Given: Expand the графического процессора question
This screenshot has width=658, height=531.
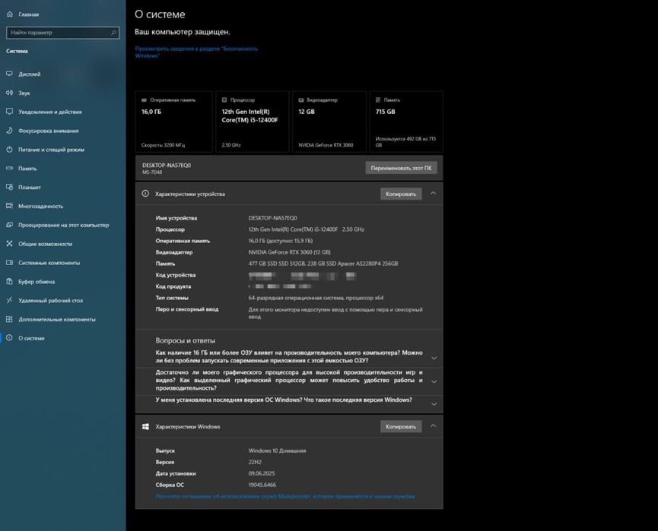Looking at the screenshot, I should (x=434, y=381).
